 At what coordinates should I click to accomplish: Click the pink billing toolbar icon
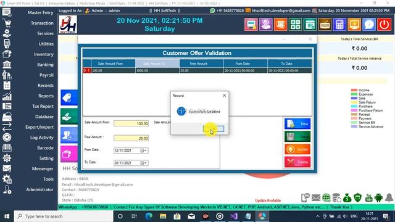pos(251,25)
